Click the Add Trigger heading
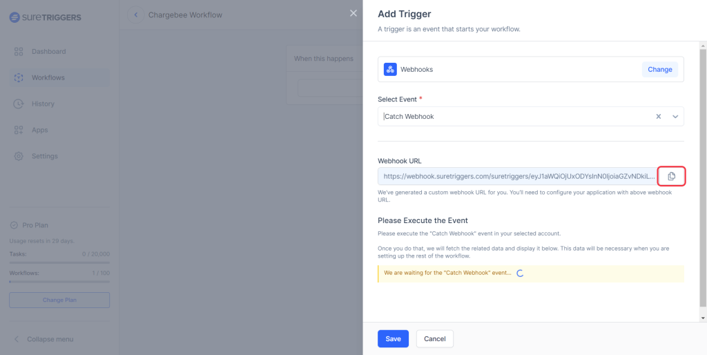 [405, 14]
